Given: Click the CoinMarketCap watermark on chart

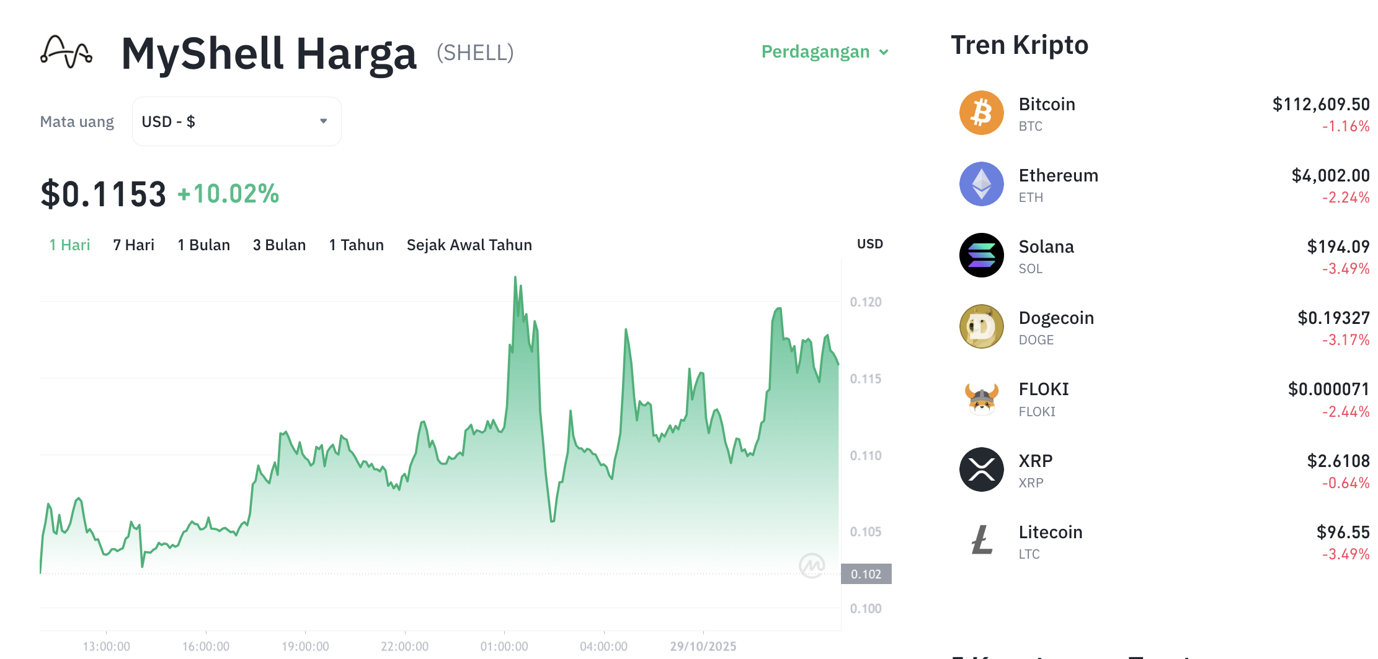Looking at the screenshot, I should tap(811, 565).
